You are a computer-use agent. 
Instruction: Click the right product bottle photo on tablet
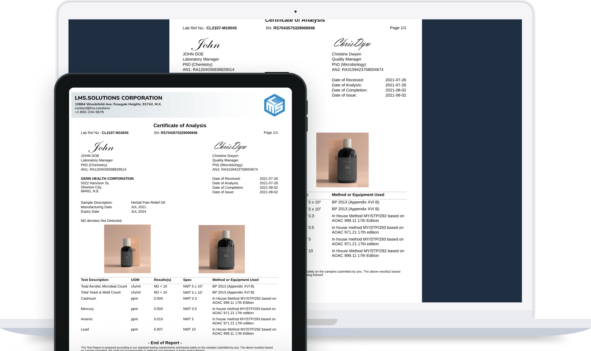pos(222,249)
